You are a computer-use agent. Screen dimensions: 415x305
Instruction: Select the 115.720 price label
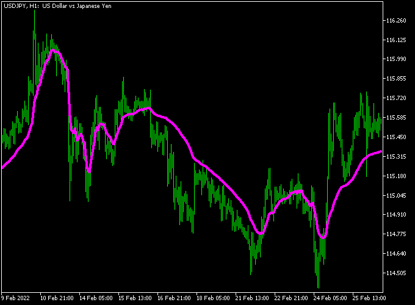(396, 98)
